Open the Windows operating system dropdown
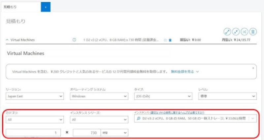 (x=99, y=96)
